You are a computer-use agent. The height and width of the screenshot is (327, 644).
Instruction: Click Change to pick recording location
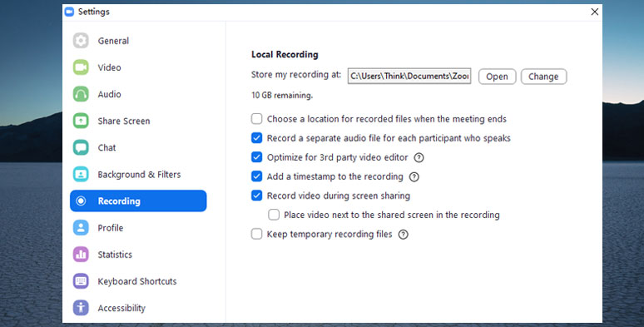544,77
